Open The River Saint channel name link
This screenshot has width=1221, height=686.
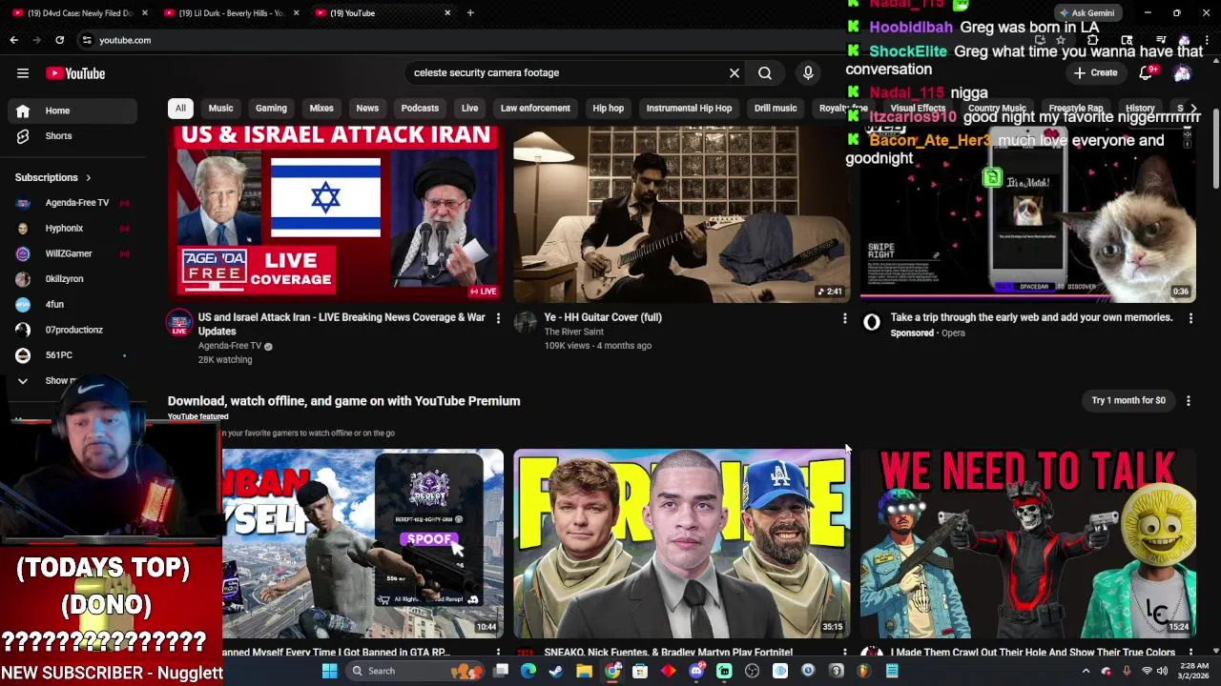(x=573, y=332)
